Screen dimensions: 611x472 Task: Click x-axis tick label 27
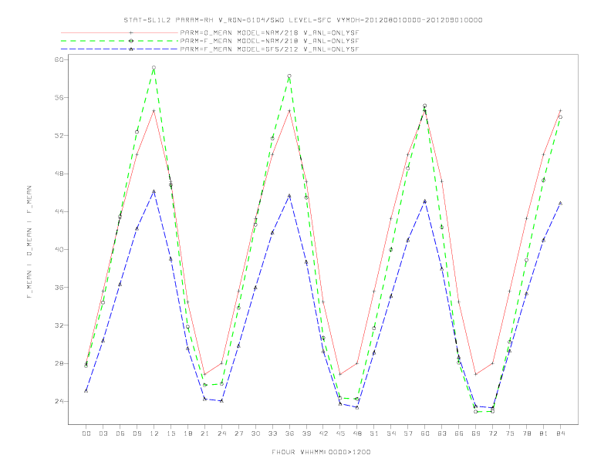tap(239, 433)
